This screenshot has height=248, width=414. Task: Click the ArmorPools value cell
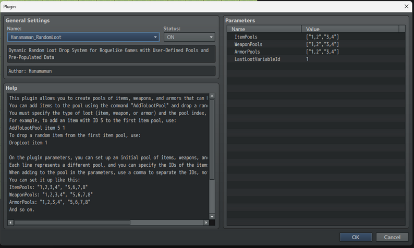(322, 52)
